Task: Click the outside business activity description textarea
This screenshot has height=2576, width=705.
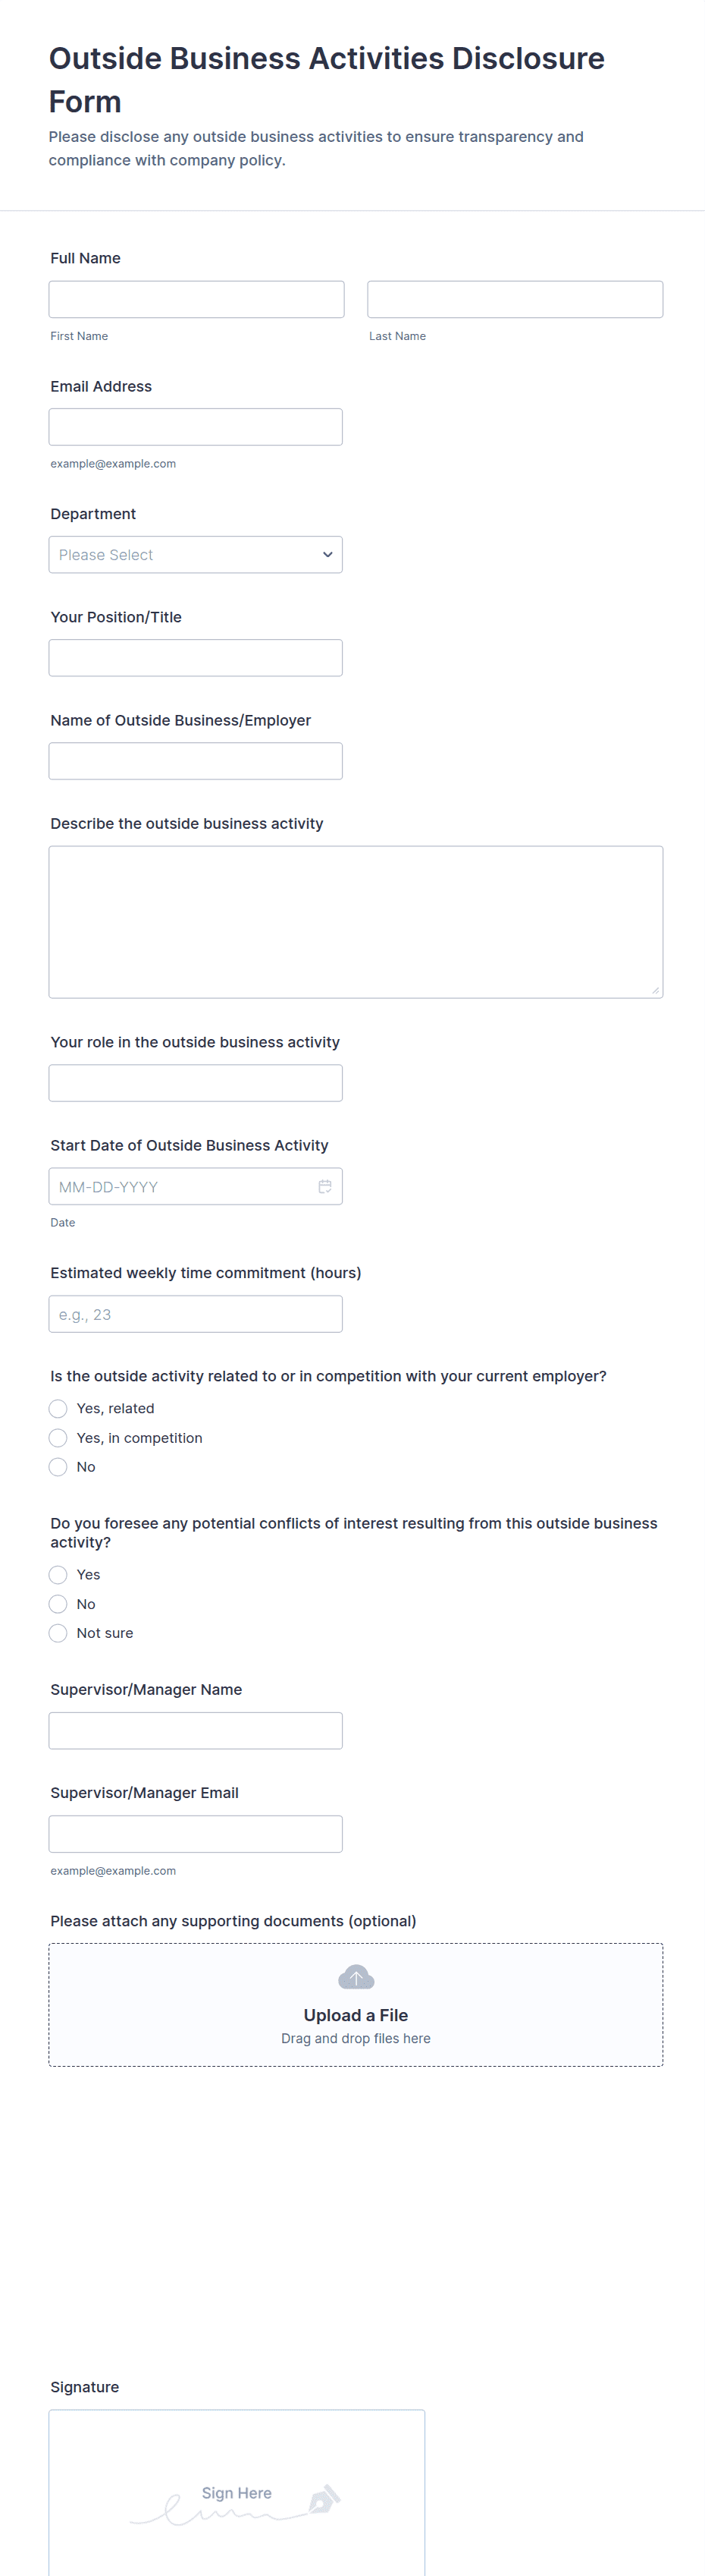Action: pyautogui.click(x=356, y=921)
